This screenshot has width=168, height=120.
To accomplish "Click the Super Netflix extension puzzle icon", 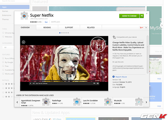I will (25, 16).
